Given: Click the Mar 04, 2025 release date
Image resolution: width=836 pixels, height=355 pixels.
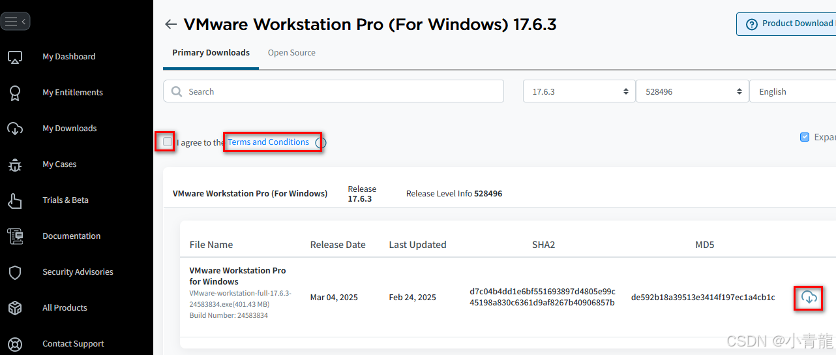Looking at the screenshot, I should pos(334,298).
